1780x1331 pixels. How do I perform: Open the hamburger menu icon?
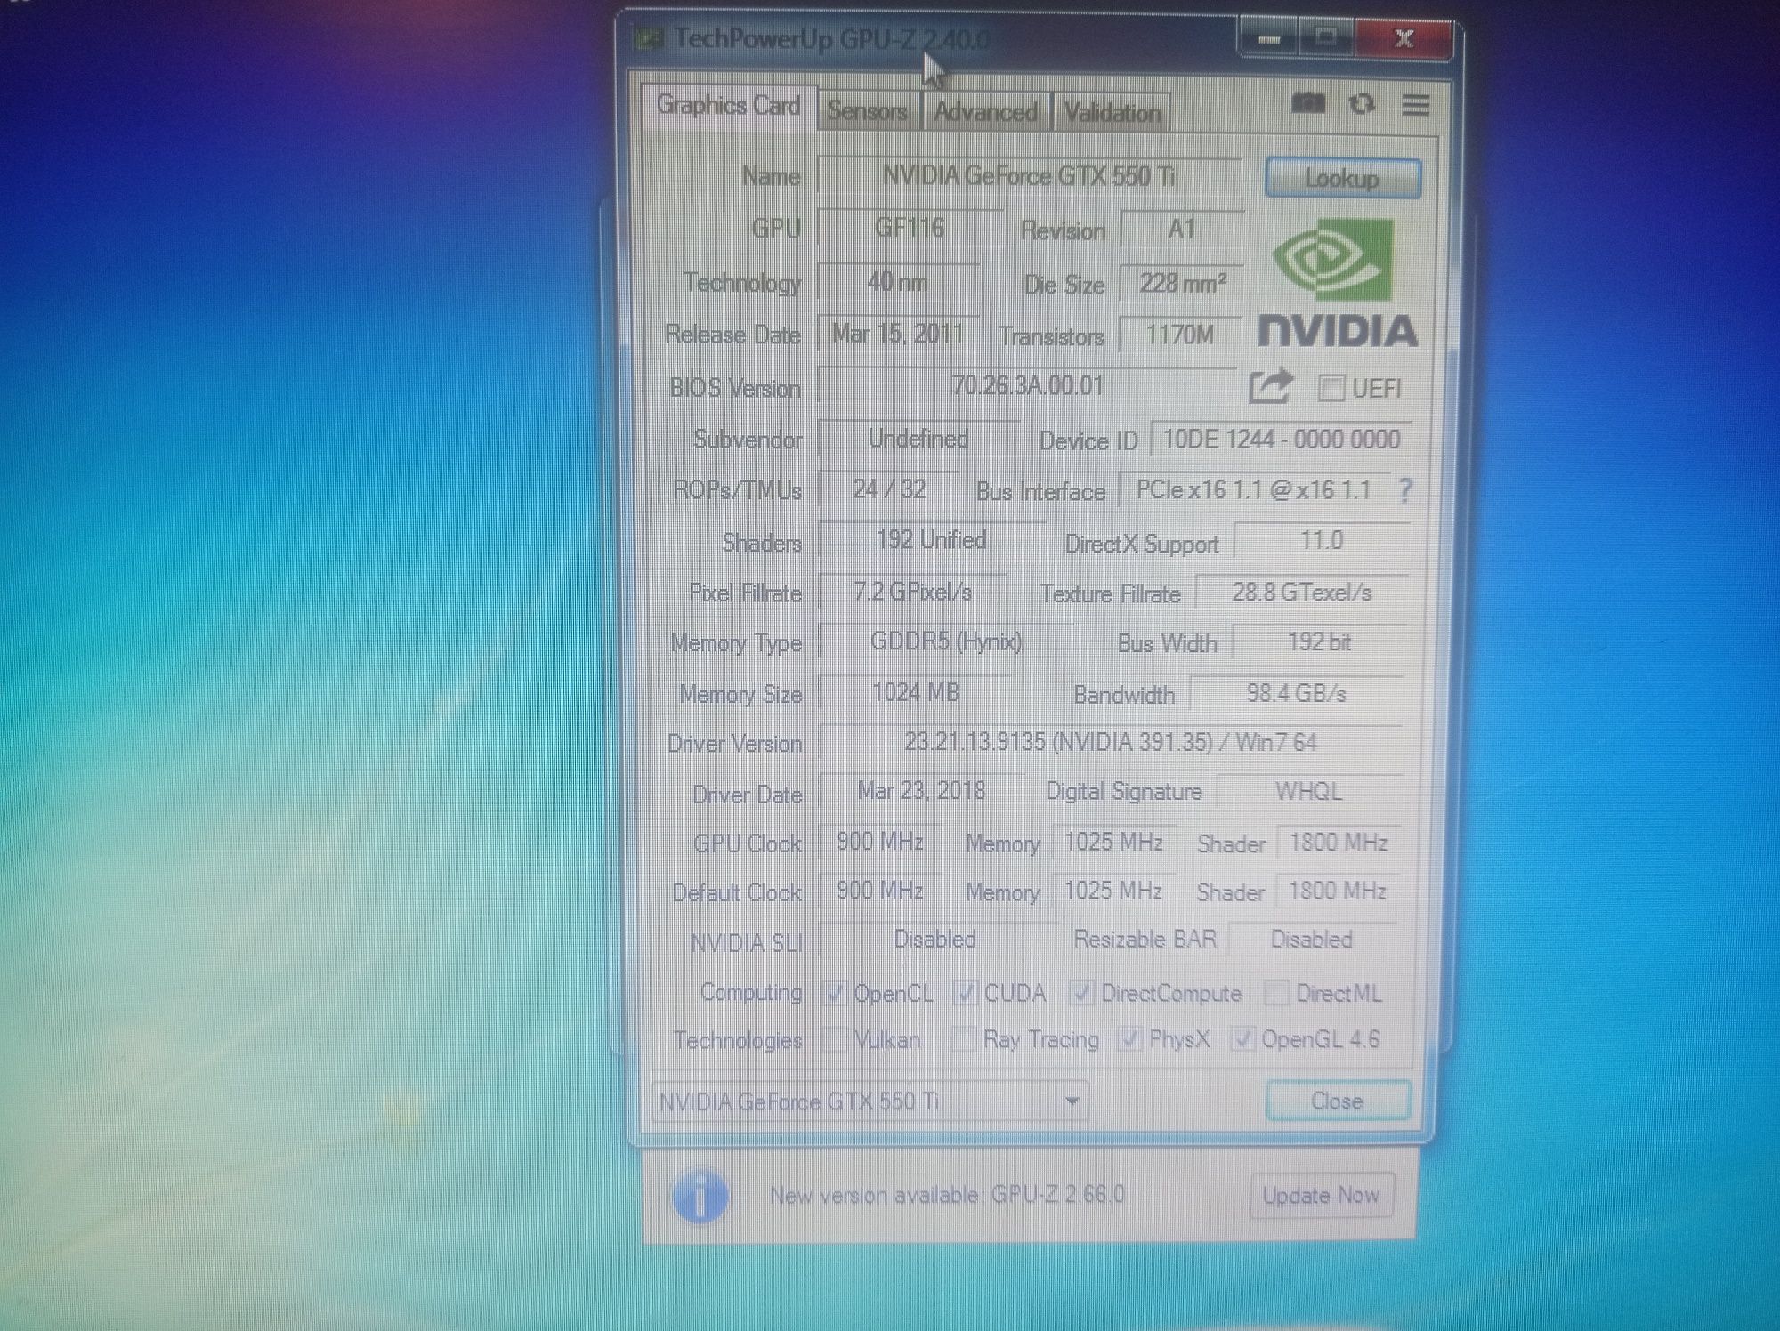click(x=1416, y=105)
